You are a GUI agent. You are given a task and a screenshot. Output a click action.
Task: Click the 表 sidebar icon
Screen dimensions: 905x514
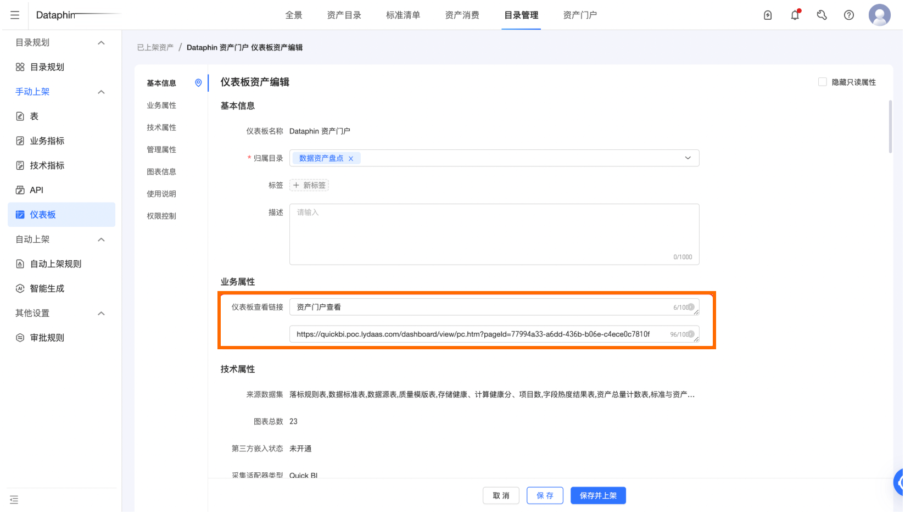(20, 116)
